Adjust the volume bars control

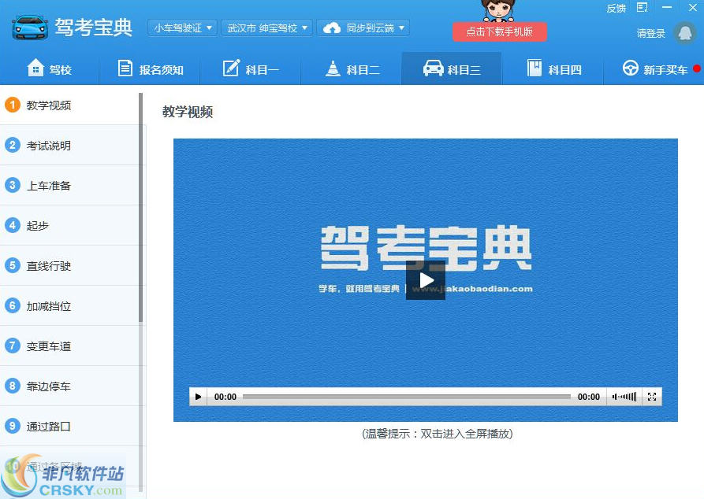point(627,397)
